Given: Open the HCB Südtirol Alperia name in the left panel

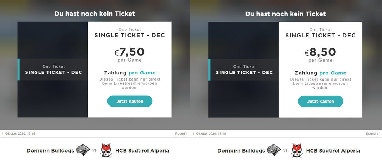Looking at the screenshot, I should [x=142, y=151].
